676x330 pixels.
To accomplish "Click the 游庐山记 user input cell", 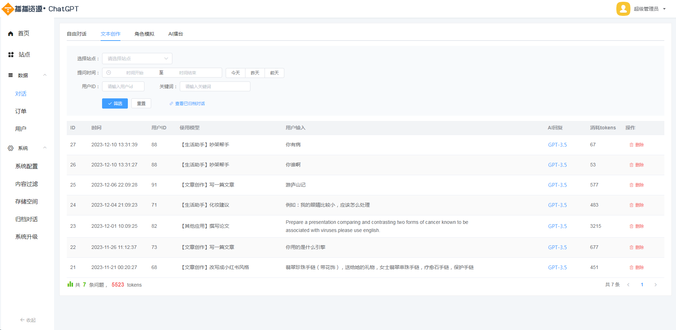I will tap(296, 185).
